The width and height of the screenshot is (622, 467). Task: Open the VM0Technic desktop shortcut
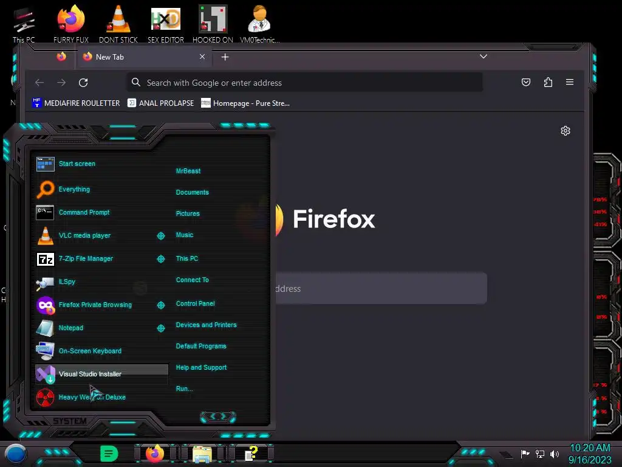pos(259,24)
